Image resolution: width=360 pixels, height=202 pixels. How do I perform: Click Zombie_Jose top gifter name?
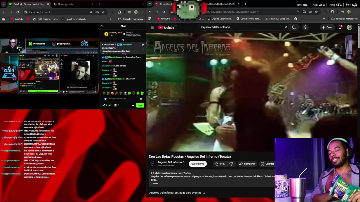click(x=115, y=33)
